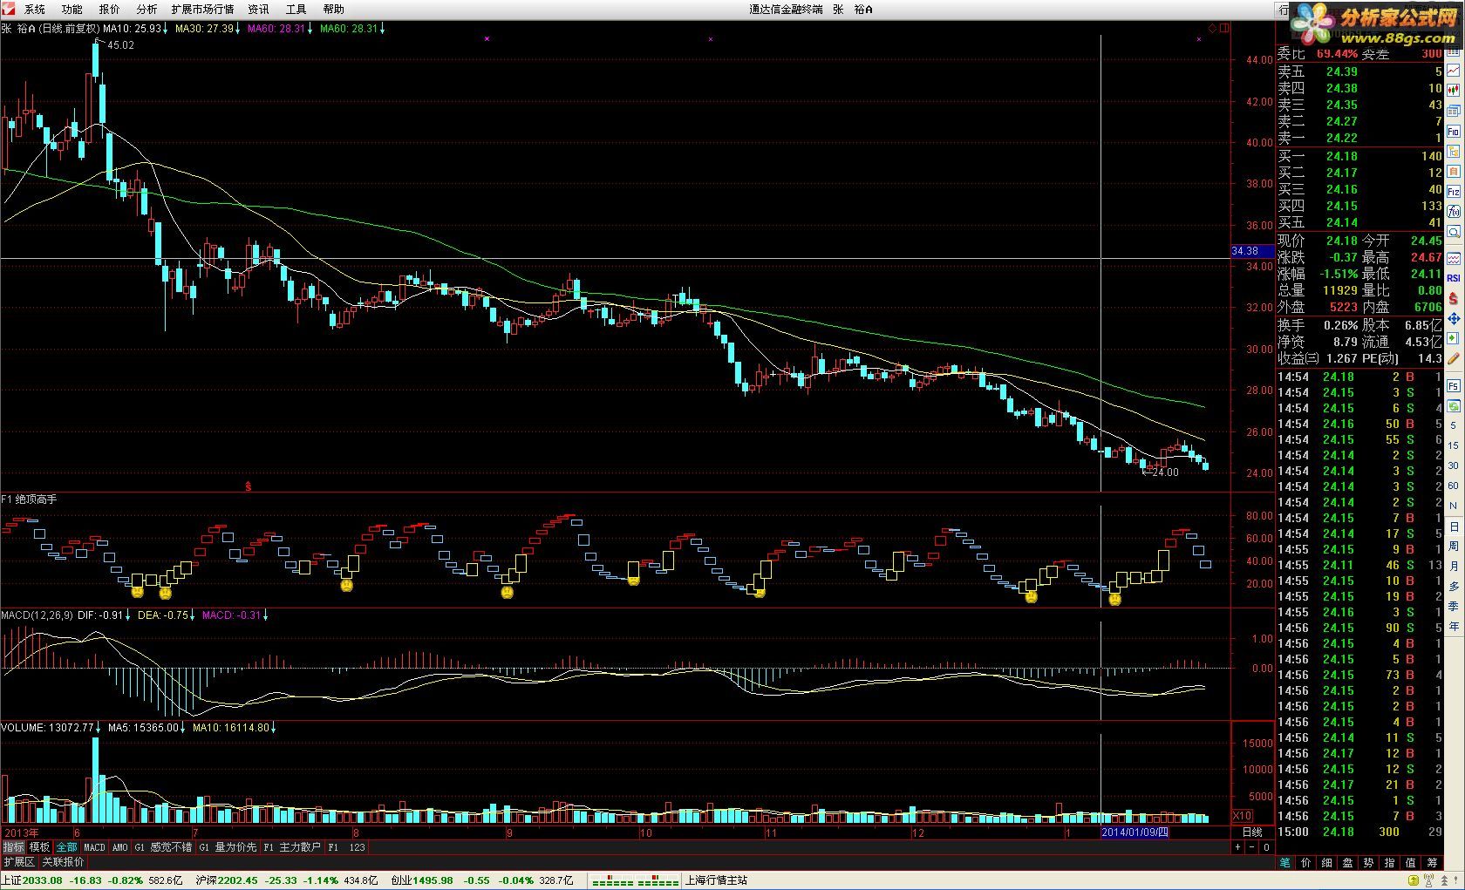1465x890 pixels.
Task: Select the F1 123 indicator tab
Action: (x=346, y=847)
